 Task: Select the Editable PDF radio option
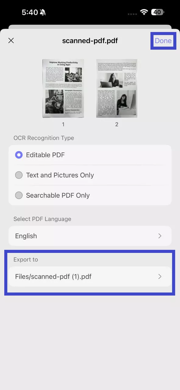[x=19, y=155]
